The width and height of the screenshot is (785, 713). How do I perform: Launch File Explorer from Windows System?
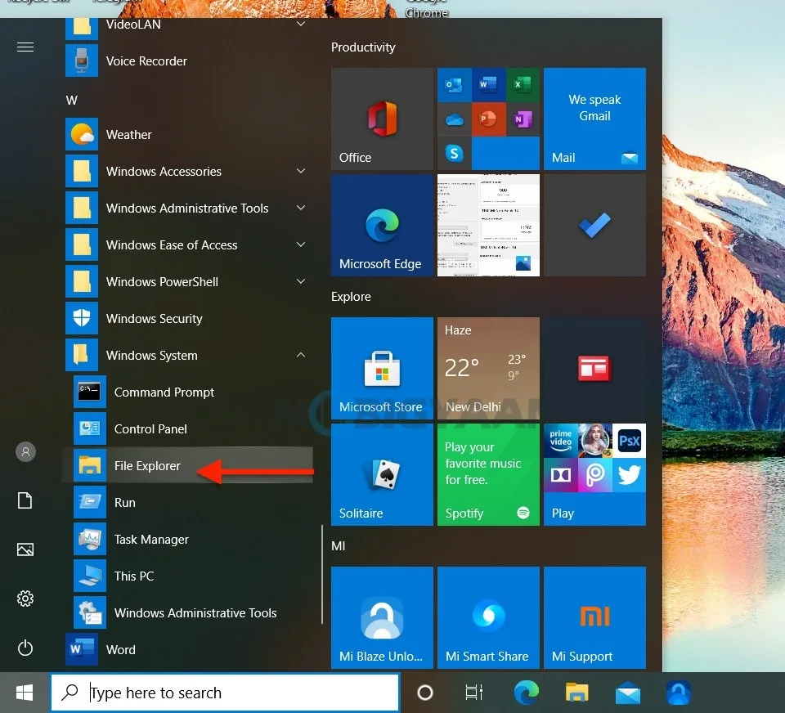coord(188,465)
